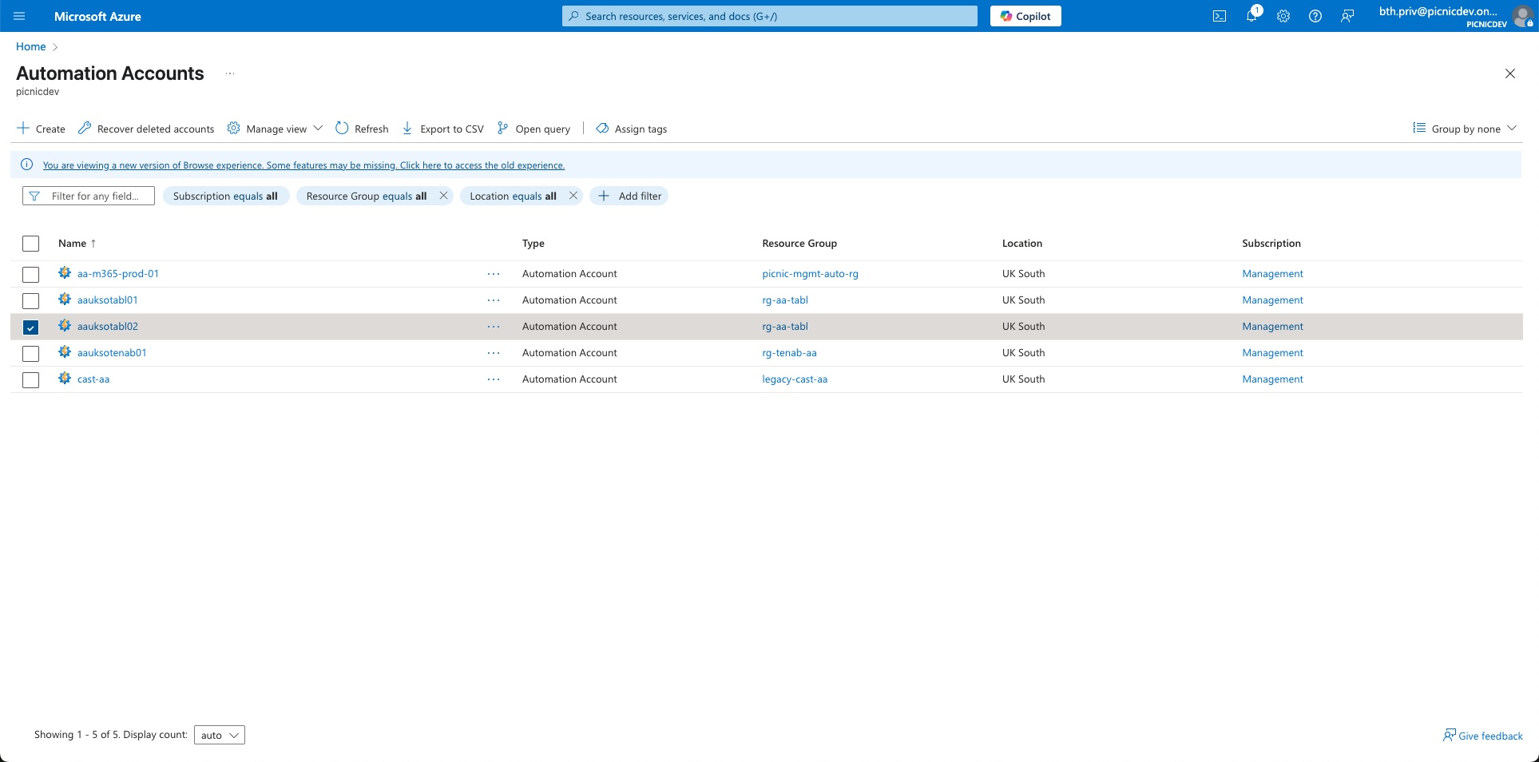Screen dimensions: 1539x762
Task: Click the Microsoft Azure logo text
Action: (x=97, y=16)
